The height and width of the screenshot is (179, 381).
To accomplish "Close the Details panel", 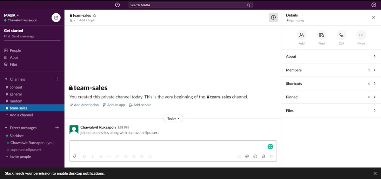I will tap(373, 17).
